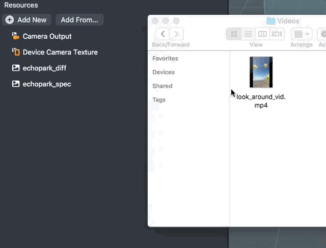Select the look_around_vid.mp4 thumbnail

(261, 72)
